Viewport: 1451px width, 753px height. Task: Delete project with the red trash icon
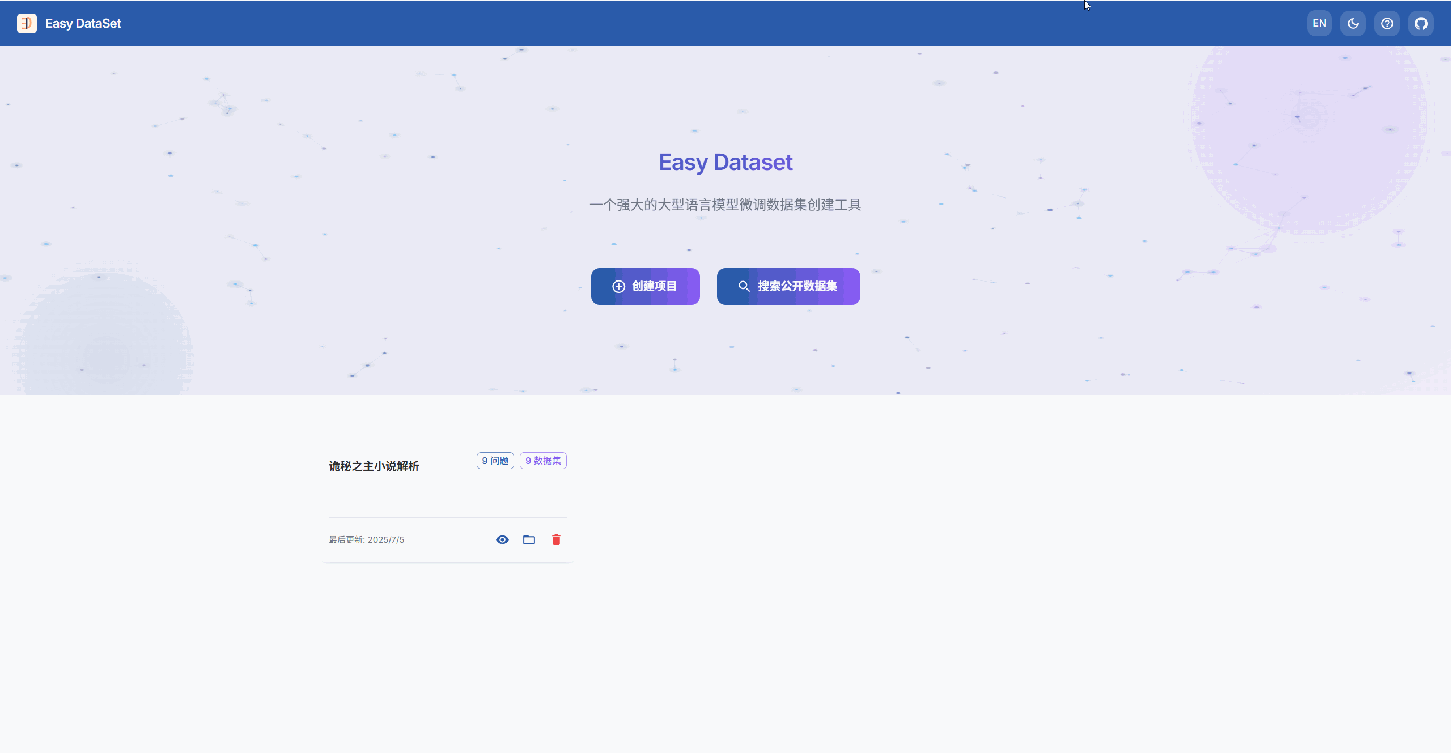point(556,539)
